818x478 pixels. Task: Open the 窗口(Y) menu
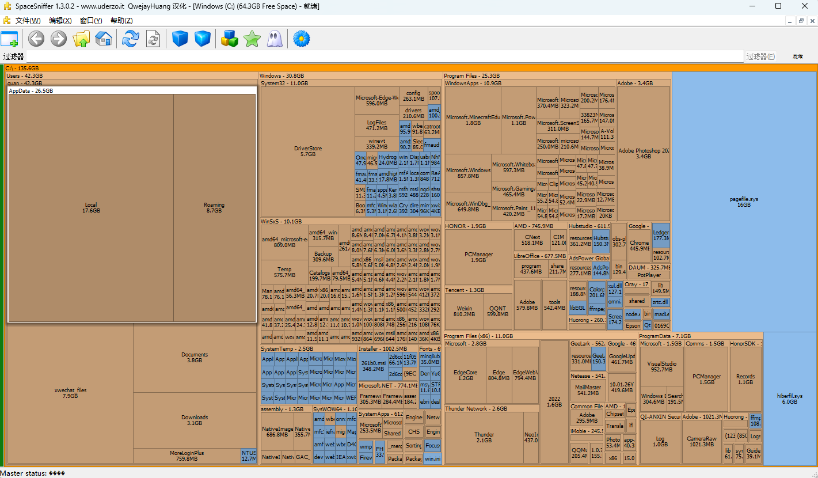(91, 21)
